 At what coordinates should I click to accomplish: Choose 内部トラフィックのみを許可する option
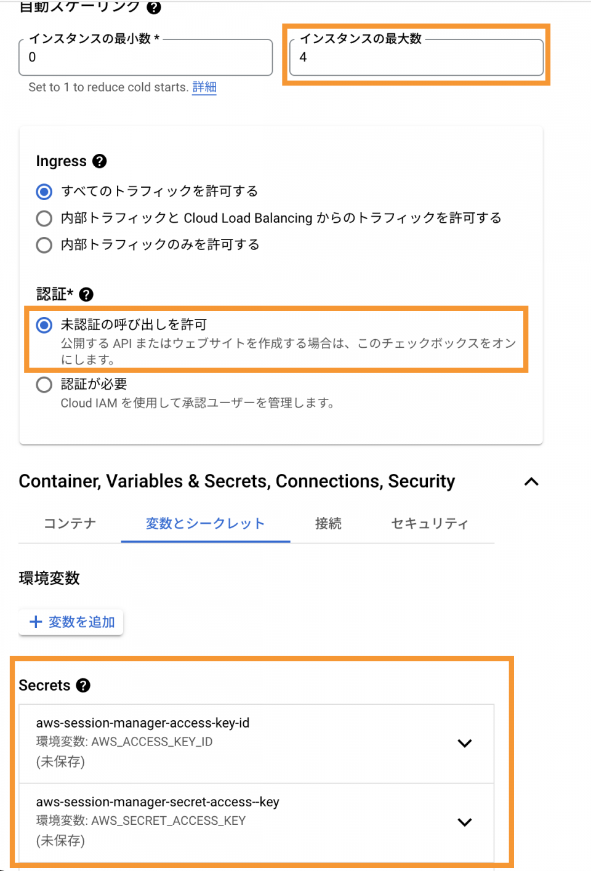(44, 245)
